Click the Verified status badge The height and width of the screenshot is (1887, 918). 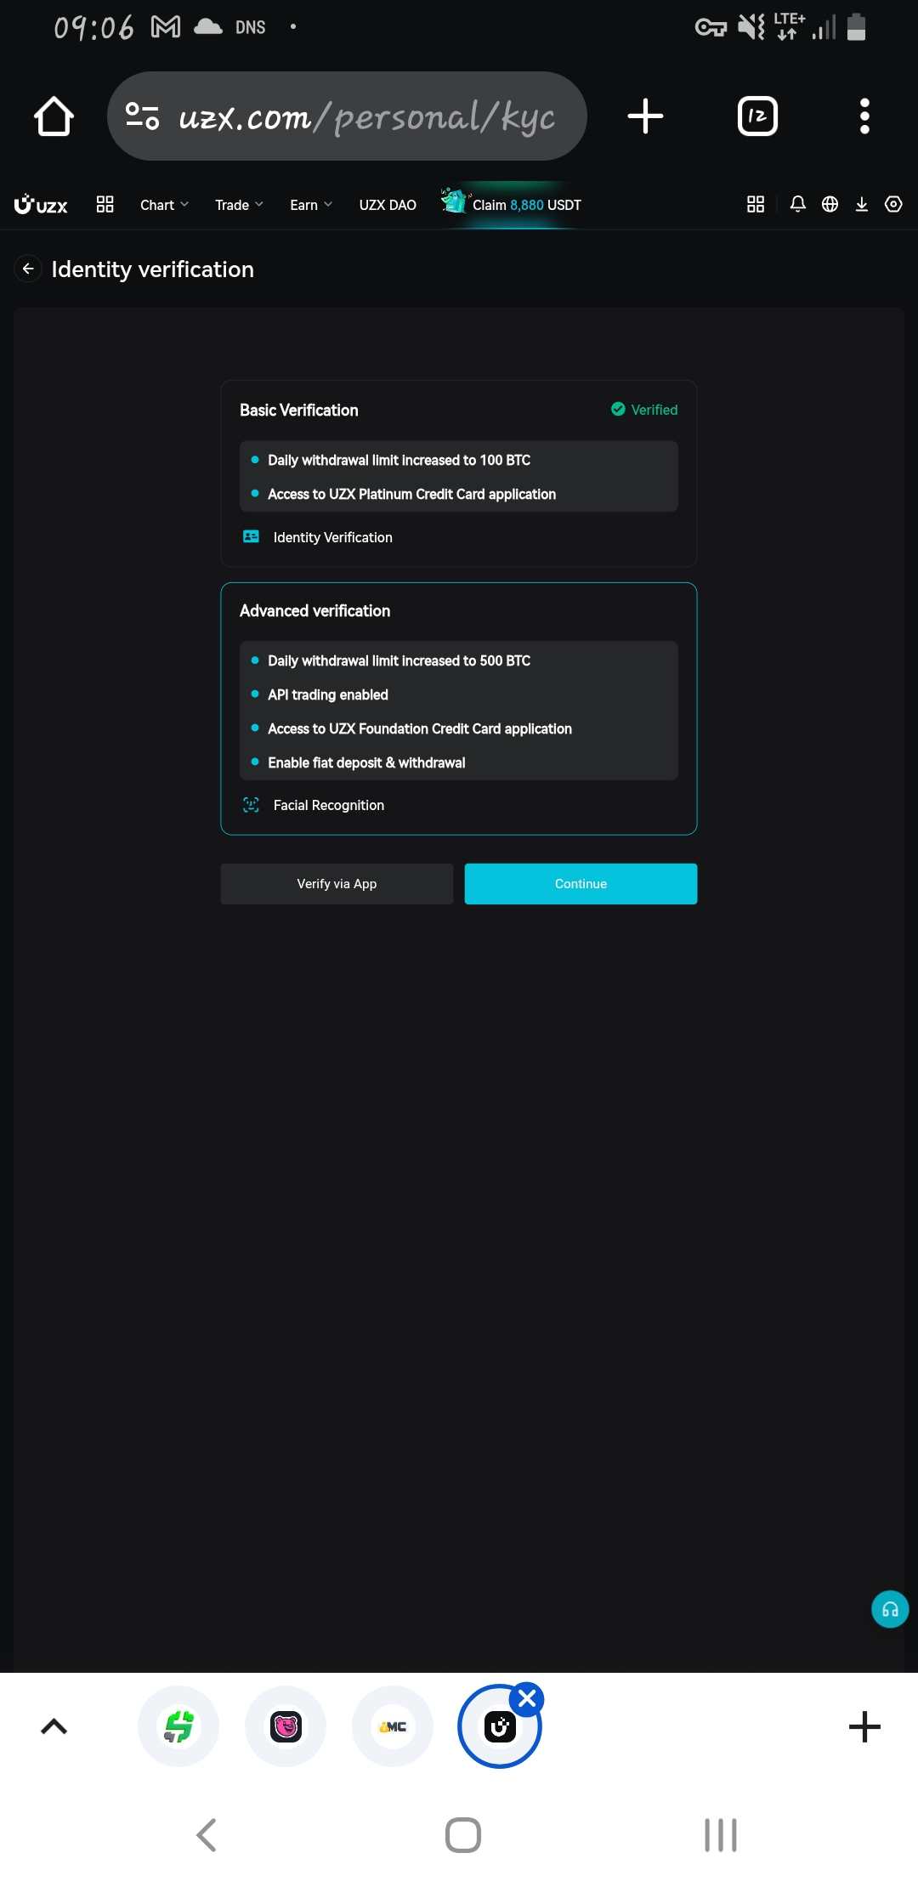pos(644,410)
